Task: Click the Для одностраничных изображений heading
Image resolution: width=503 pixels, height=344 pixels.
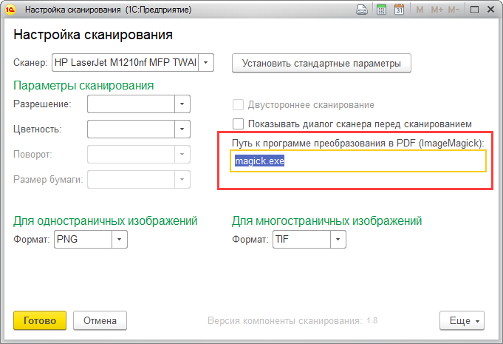Action: tap(105, 221)
